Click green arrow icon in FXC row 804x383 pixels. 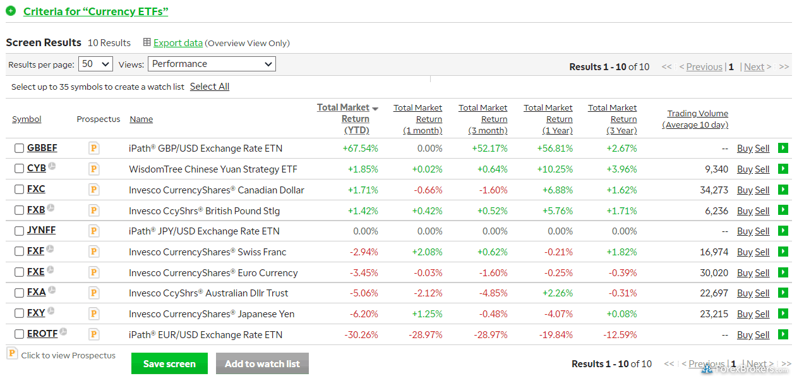point(783,189)
